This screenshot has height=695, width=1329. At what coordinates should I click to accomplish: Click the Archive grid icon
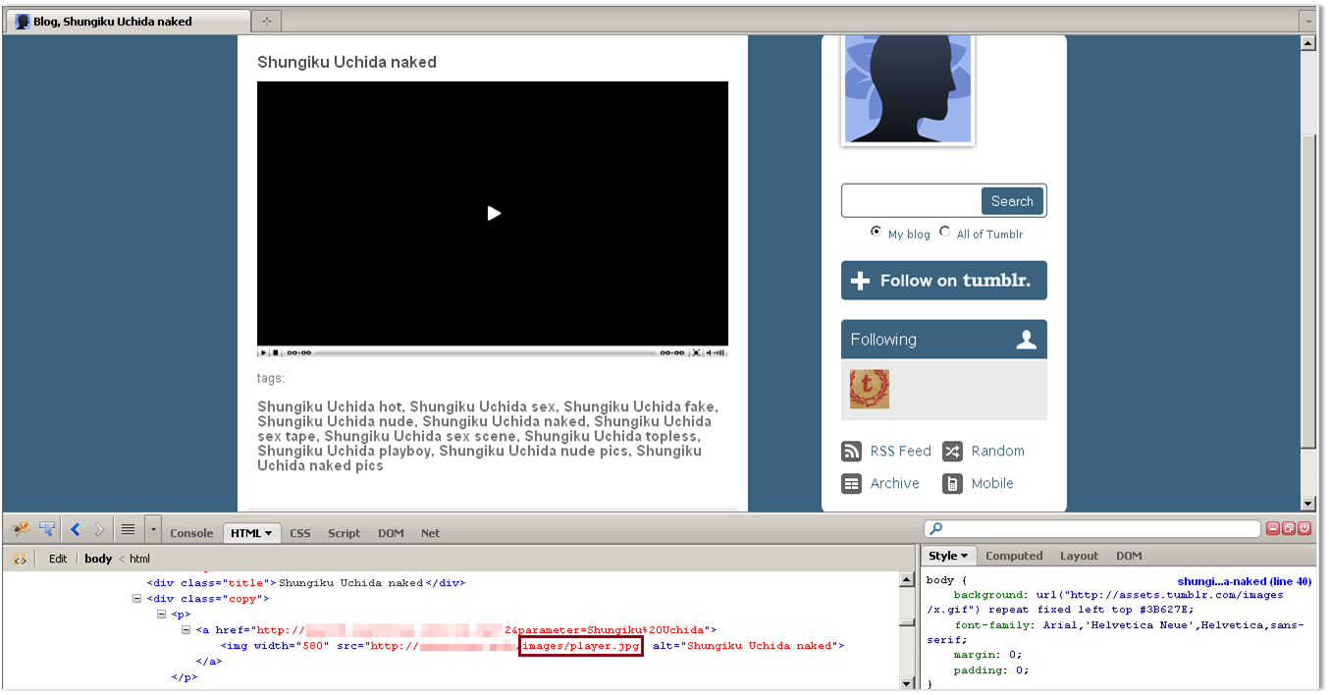coord(851,484)
